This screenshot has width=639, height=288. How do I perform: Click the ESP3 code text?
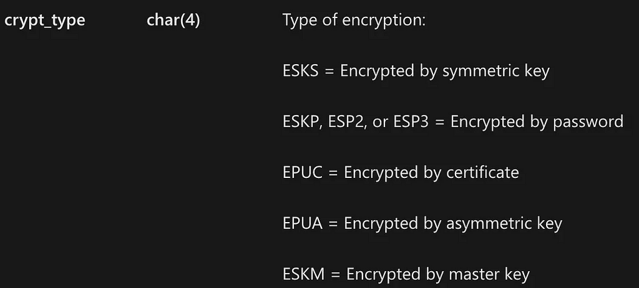[x=411, y=122]
